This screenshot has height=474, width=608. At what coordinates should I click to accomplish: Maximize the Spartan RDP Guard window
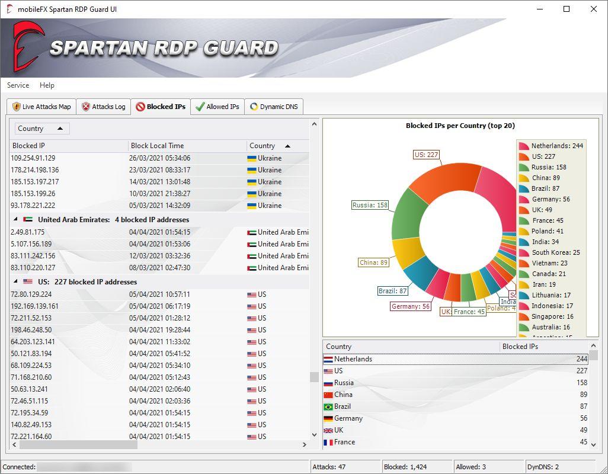click(567, 9)
